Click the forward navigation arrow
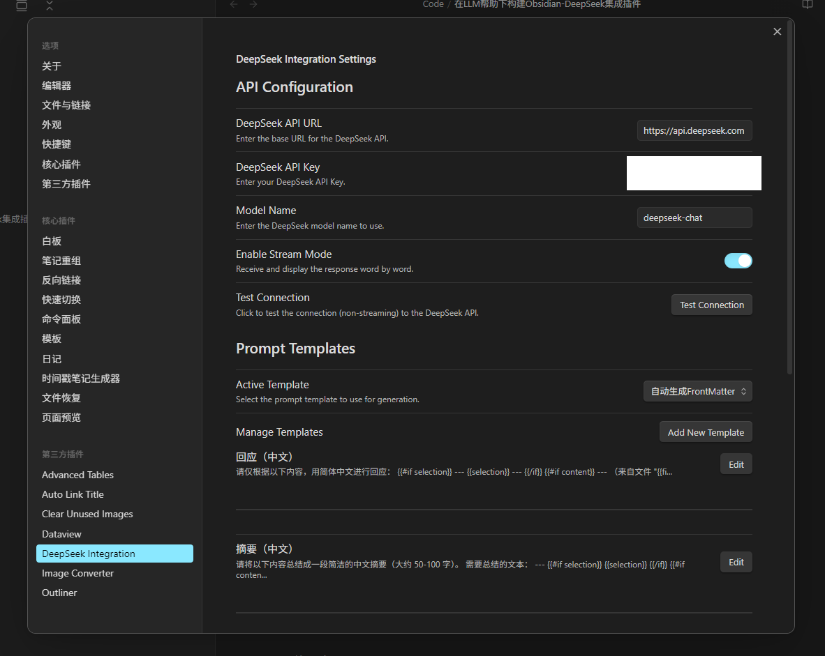 tap(253, 5)
